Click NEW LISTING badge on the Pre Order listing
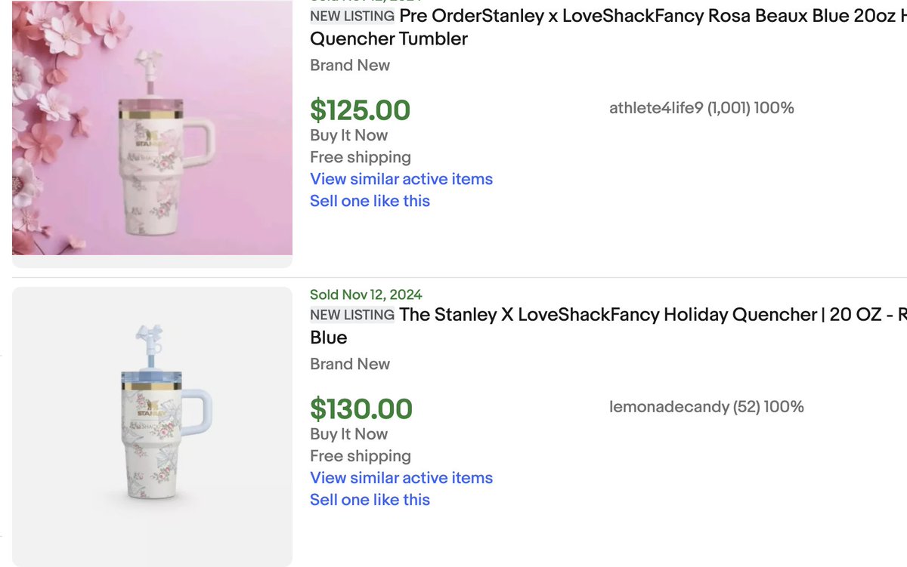The image size is (907, 567). tap(352, 16)
